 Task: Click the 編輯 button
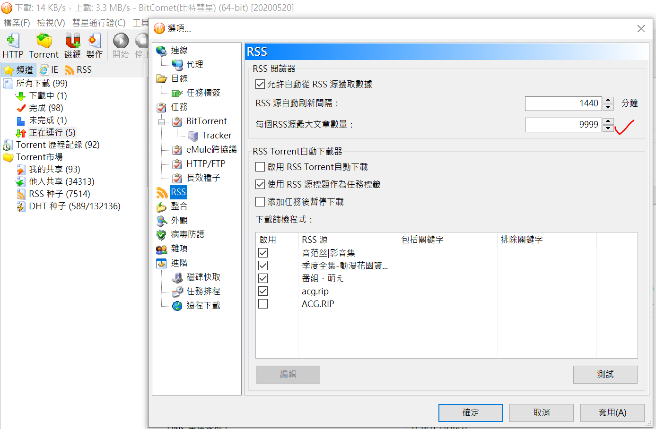tap(288, 374)
